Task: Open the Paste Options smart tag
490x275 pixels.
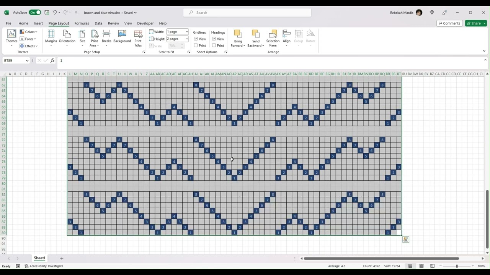Action: click(406, 239)
